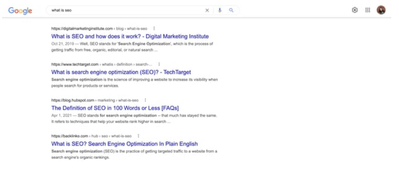Open 'The Definition of SEO in 100 Words' result
Viewport: 399px width, 176px height.
pyautogui.click(x=115, y=108)
